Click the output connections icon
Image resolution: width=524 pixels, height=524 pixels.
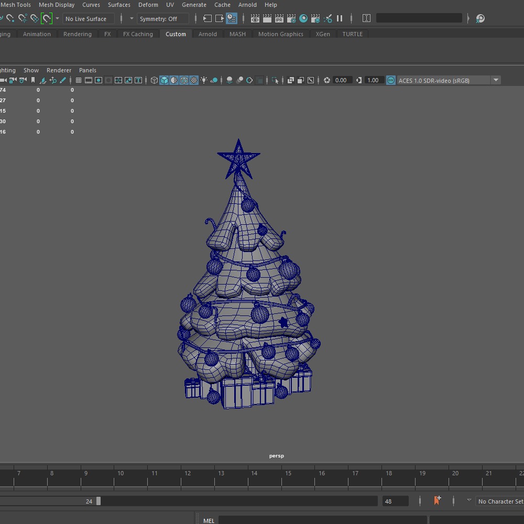pos(220,18)
